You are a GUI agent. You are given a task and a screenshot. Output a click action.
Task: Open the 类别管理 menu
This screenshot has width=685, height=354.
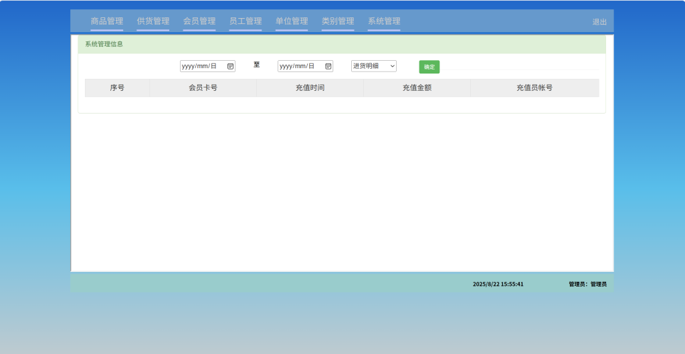[338, 21]
